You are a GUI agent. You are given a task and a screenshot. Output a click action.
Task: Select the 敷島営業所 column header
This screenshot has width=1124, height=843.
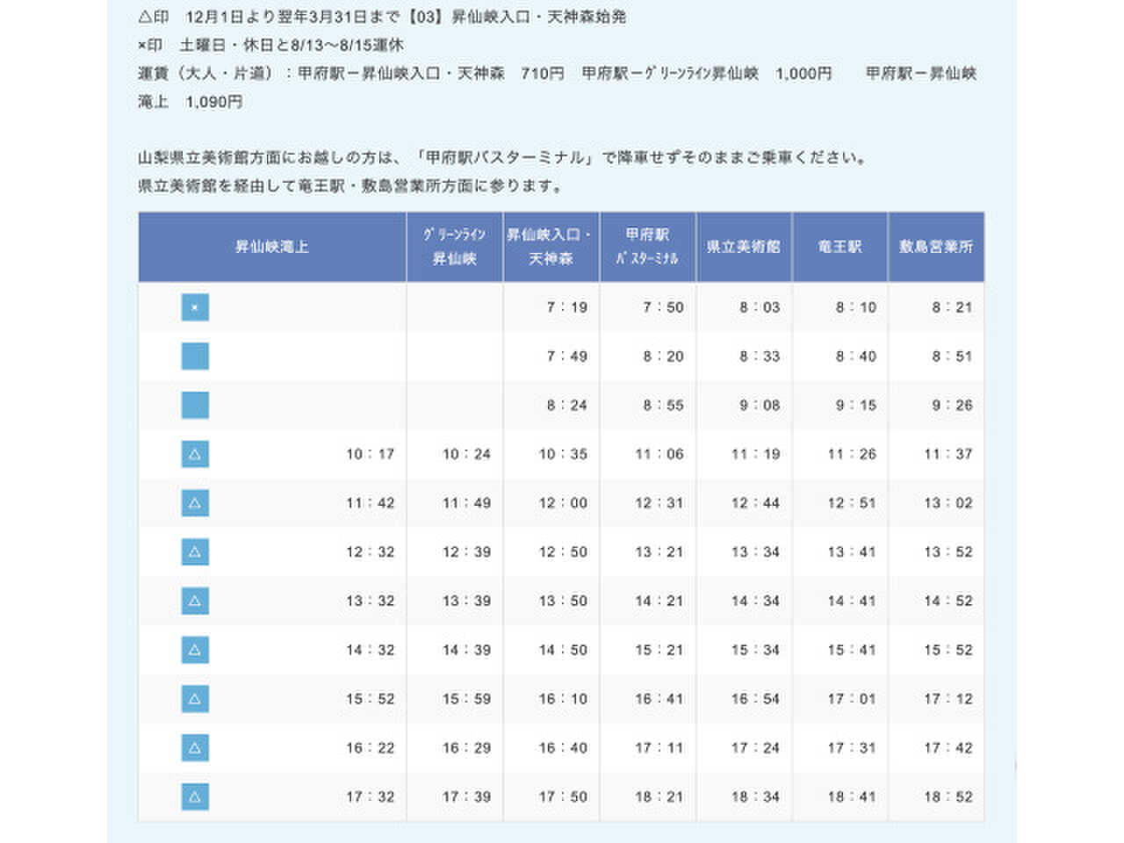[936, 247]
